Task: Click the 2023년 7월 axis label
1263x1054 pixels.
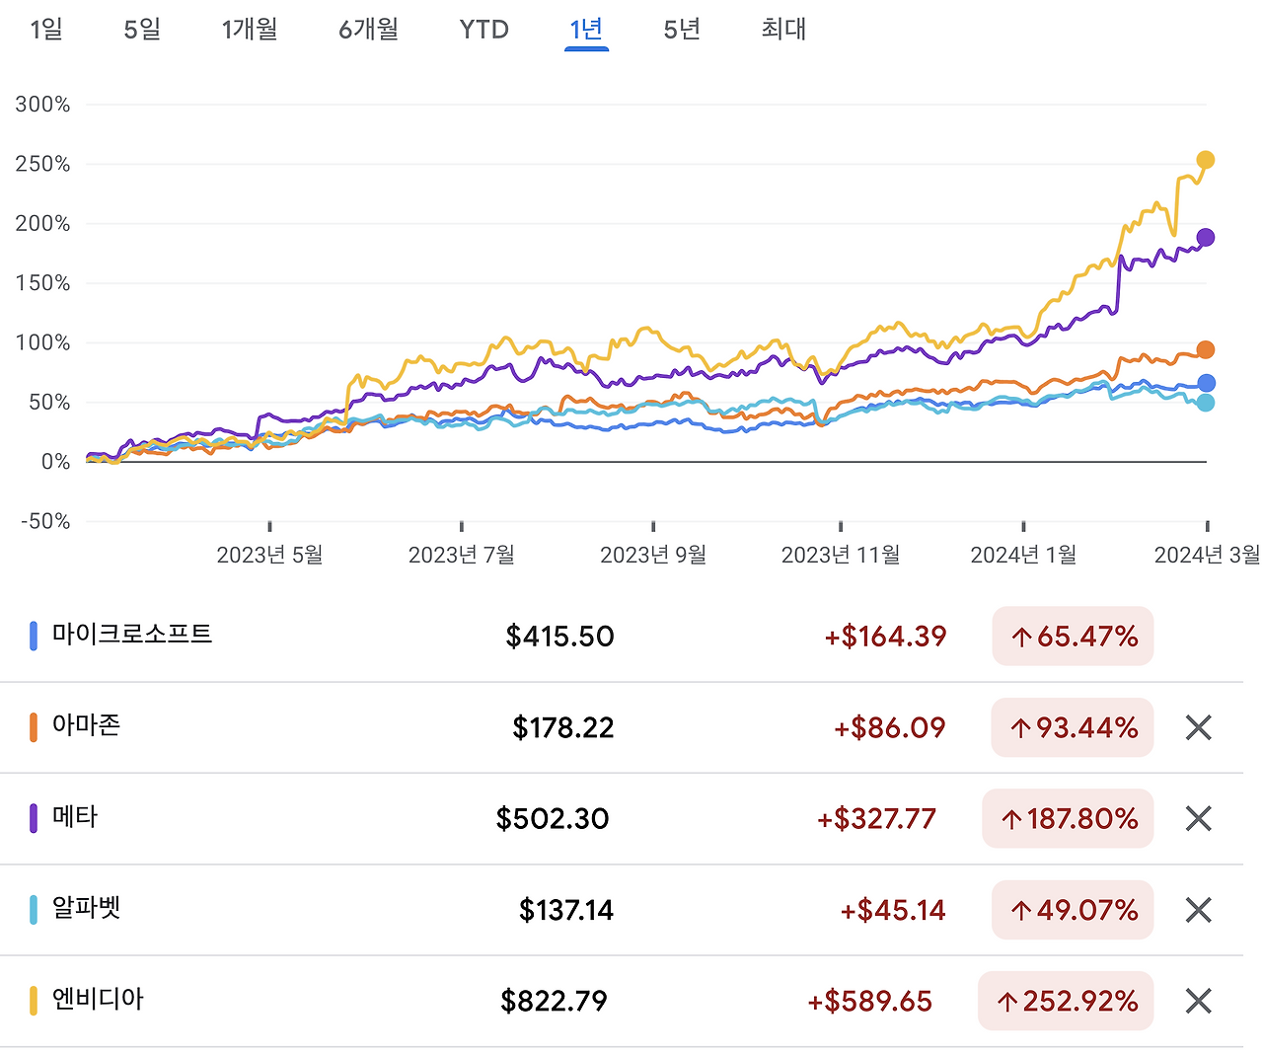Action: [462, 556]
